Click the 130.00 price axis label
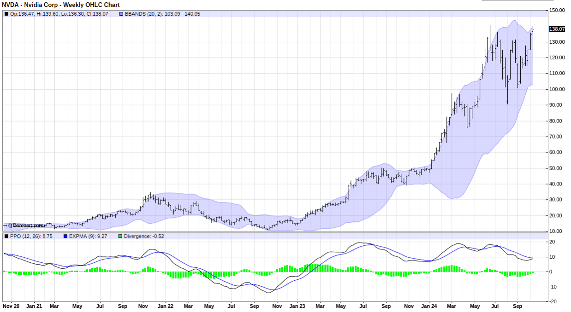 pyautogui.click(x=557, y=42)
